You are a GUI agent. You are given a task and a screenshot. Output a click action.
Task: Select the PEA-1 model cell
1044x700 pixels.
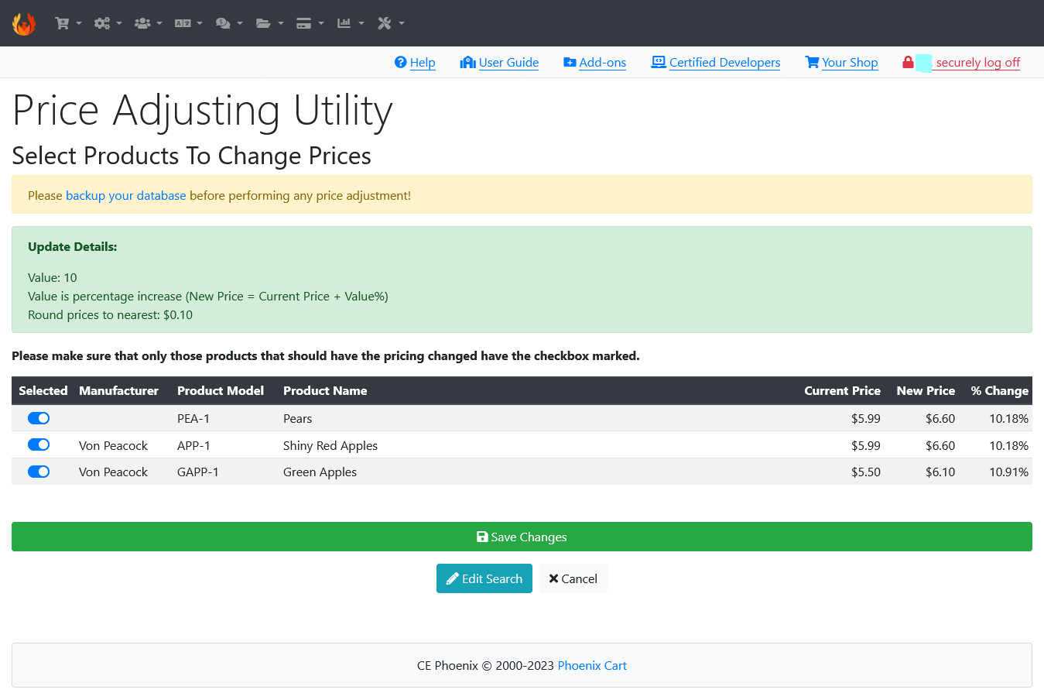click(193, 419)
